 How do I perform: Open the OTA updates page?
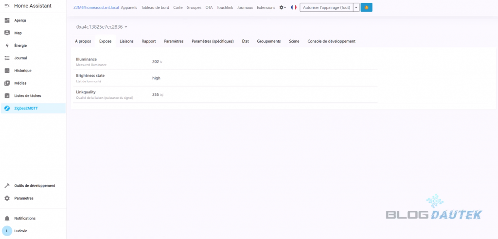click(x=209, y=8)
